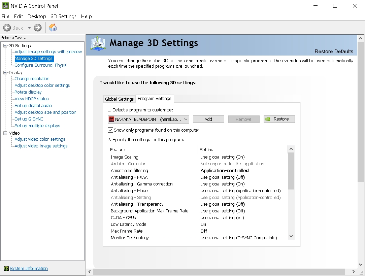This screenshot has height=276, width=365.
Task: Click the settings list vertical scrollbar down arrow
Action: point(291,236)
